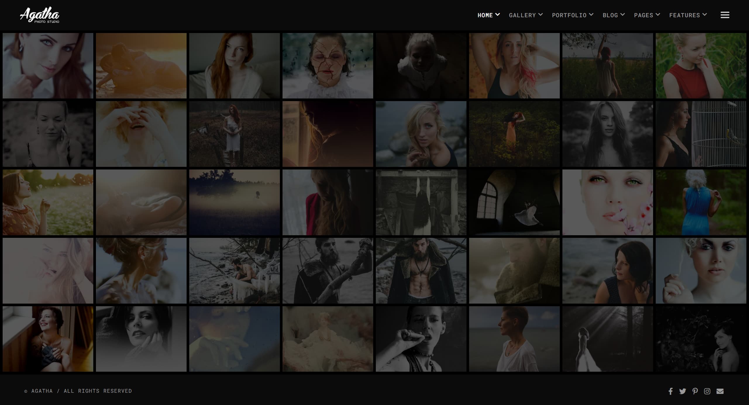Viewport: 749px width, 405px height.
Task: Open the couple lying in golden sunset water
Action: [141, 66]
